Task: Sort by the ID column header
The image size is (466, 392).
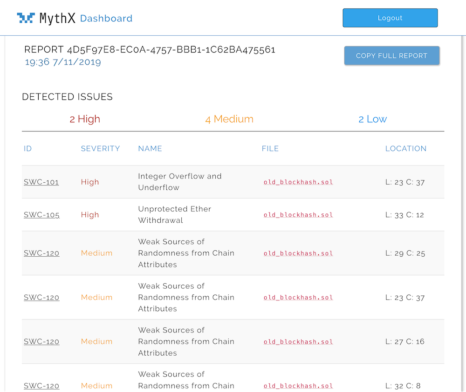Action: [27, 148]
